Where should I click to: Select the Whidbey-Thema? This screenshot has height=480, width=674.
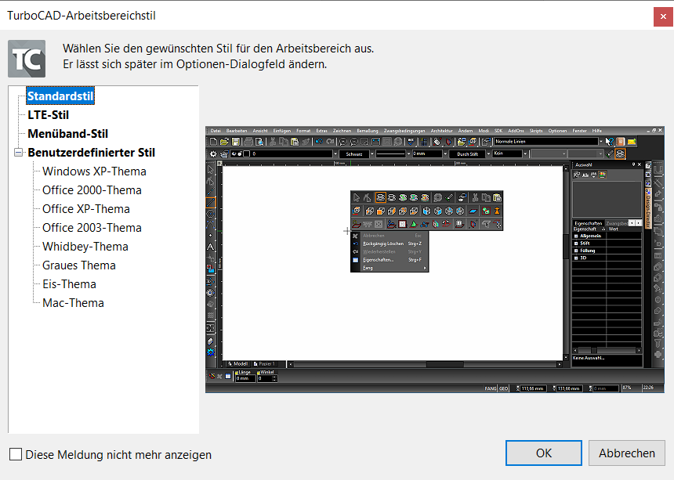[x=85, y=247]
